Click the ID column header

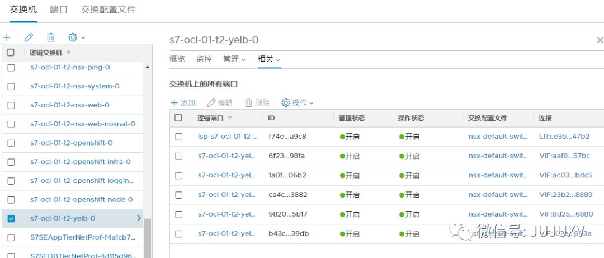coord(272,118)
